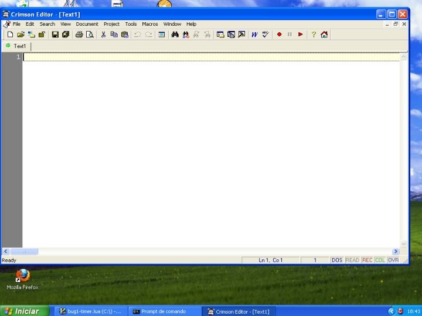This screenshot has height=316, width=422.
Task: Restore the inner document window
Action: tap(396, 24)
